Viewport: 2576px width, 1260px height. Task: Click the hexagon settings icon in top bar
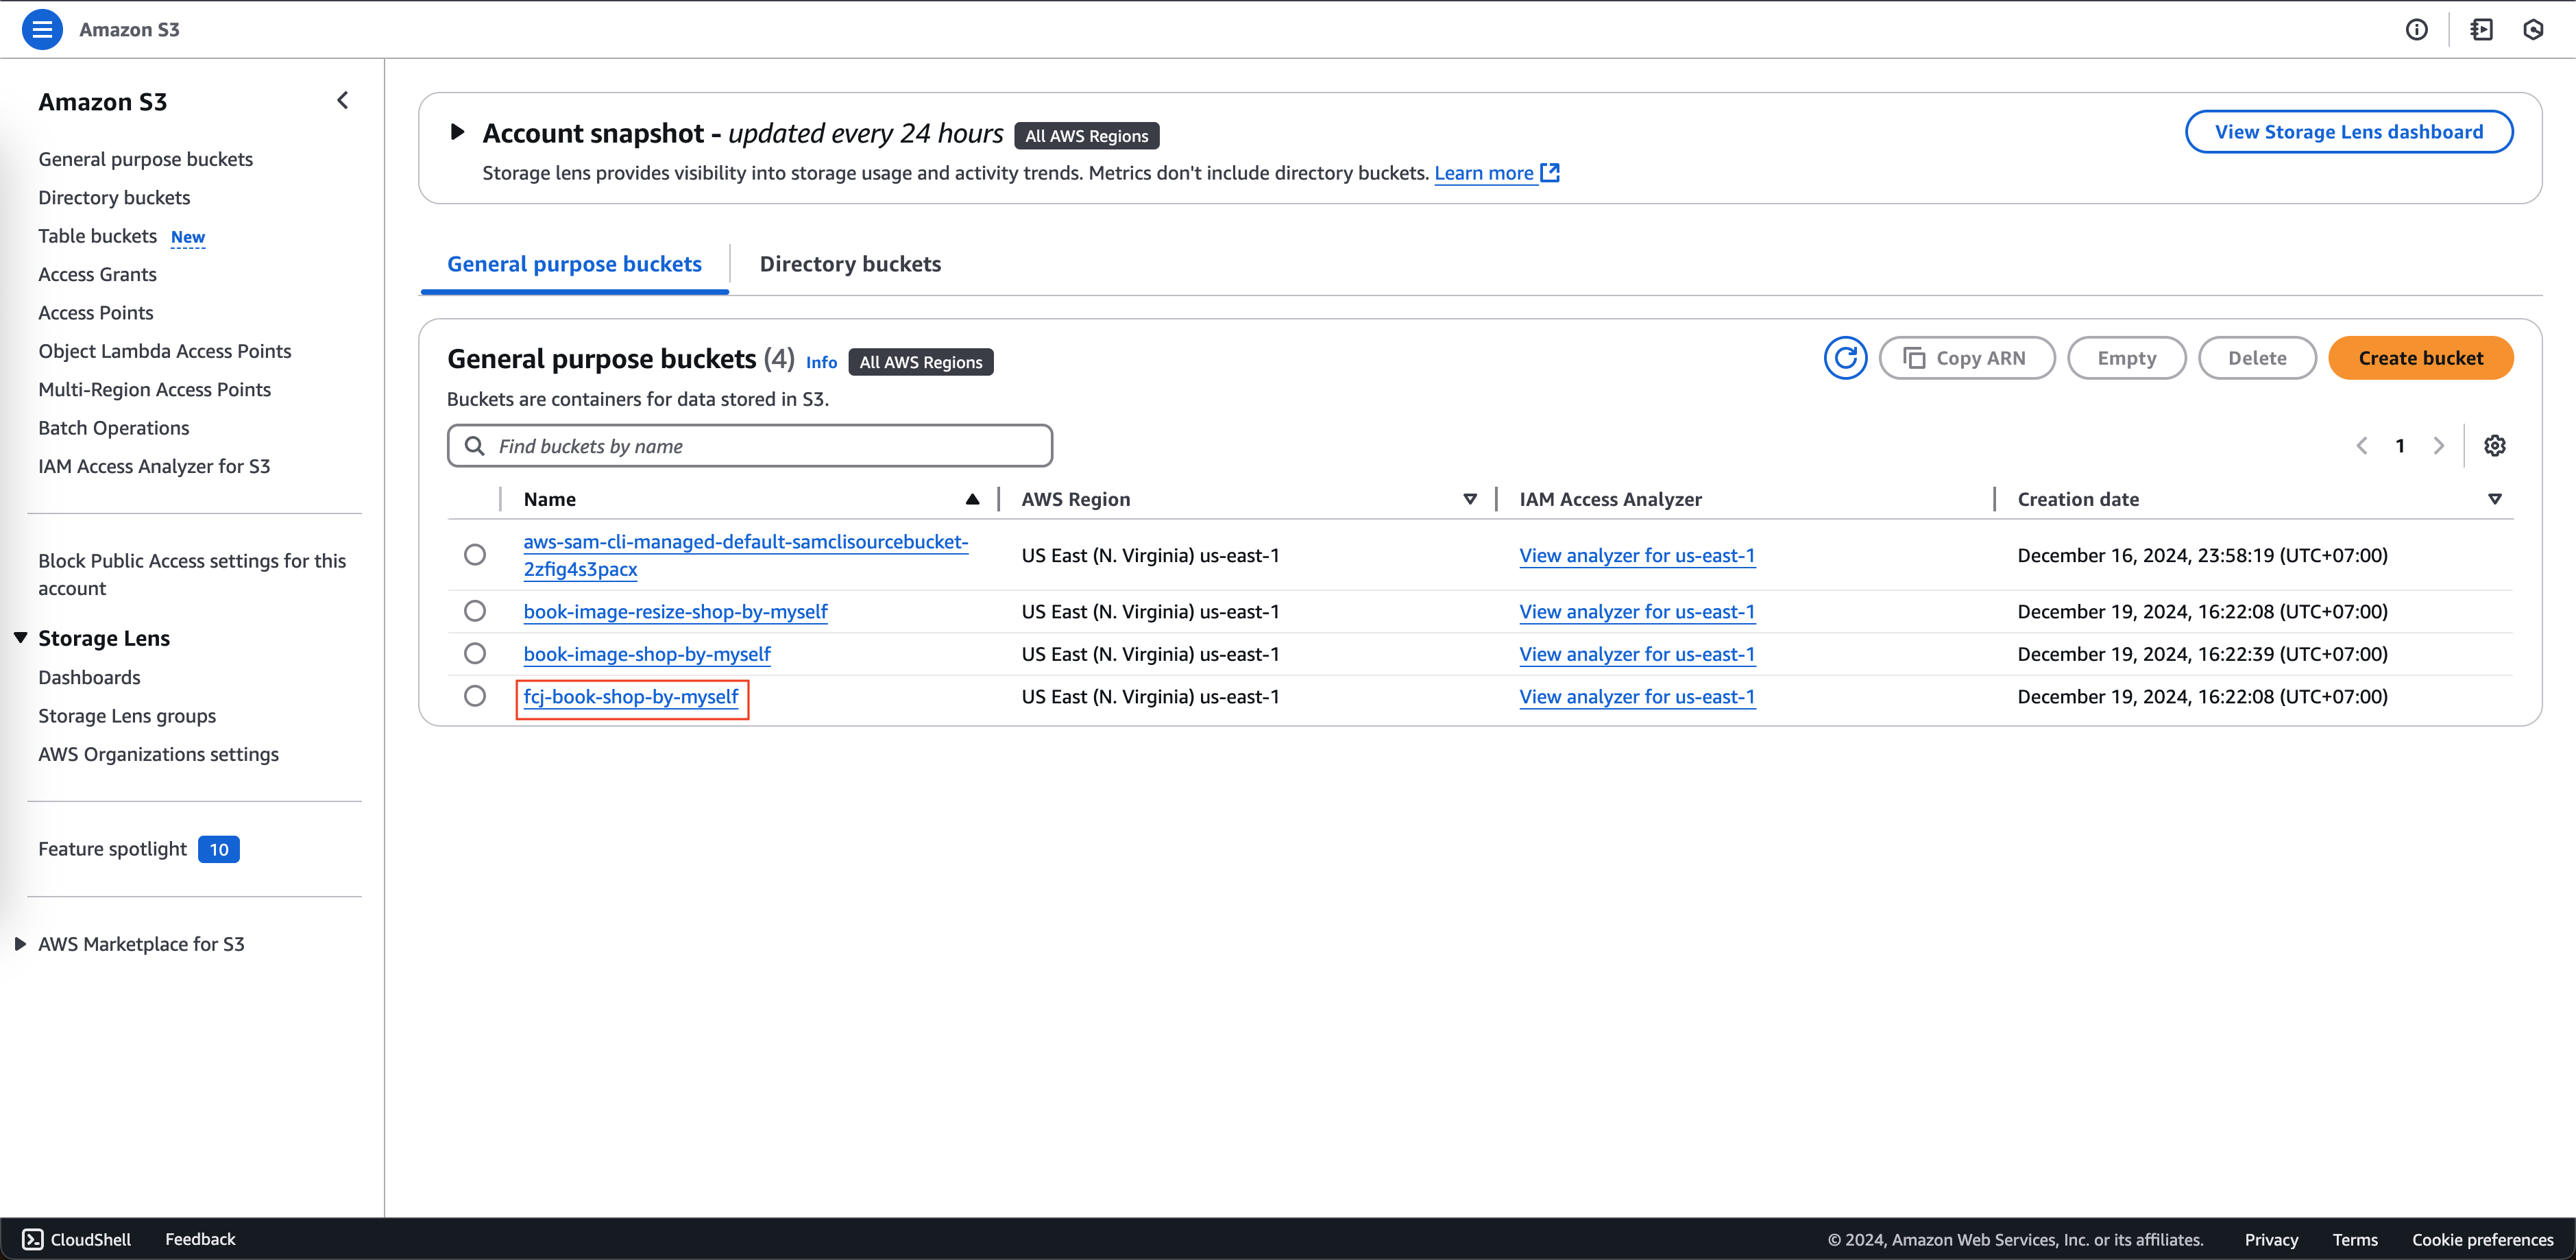click(2533, 30)
